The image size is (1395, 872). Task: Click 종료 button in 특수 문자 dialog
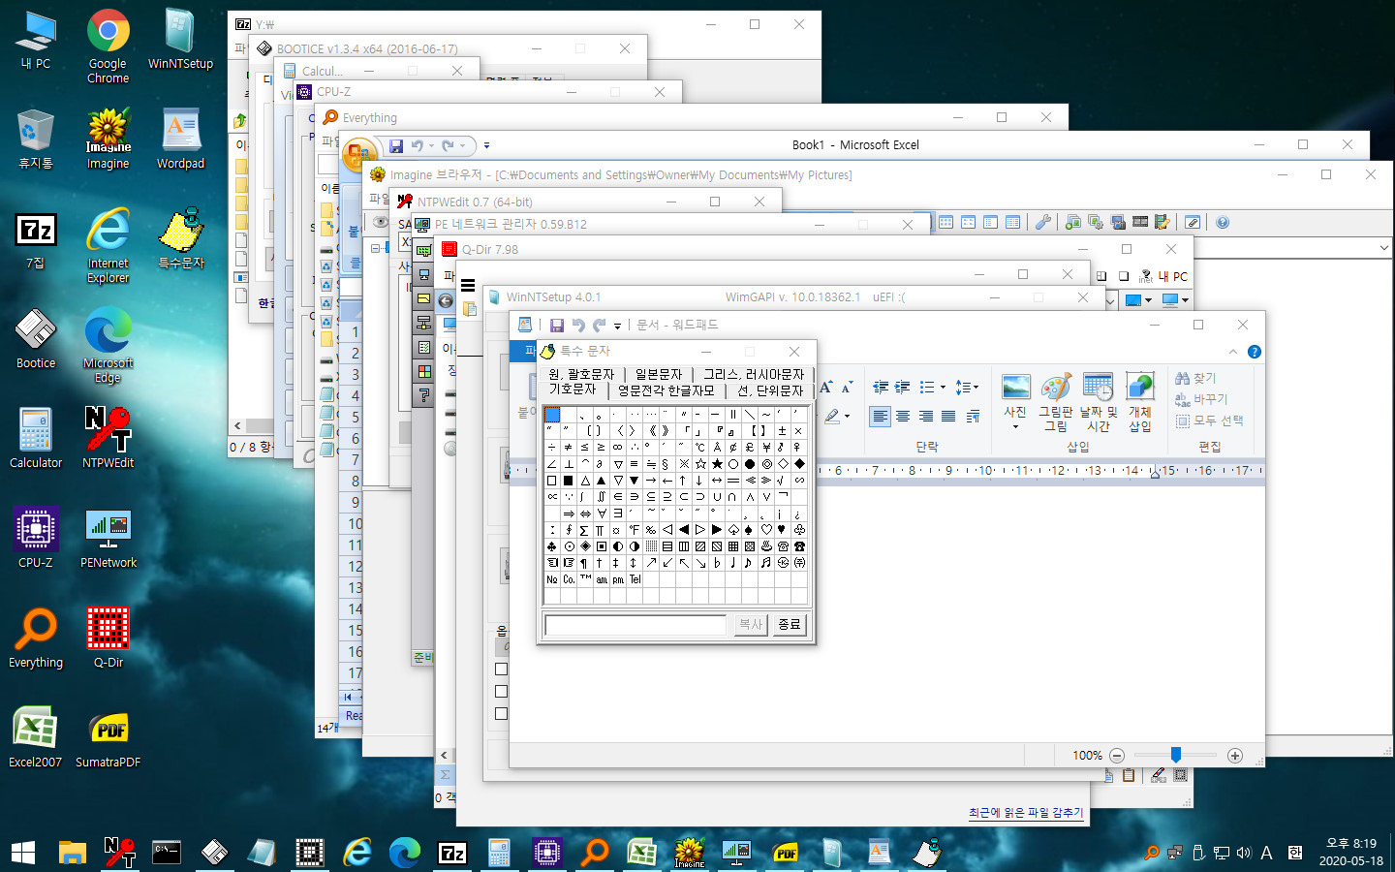[790, 625]
